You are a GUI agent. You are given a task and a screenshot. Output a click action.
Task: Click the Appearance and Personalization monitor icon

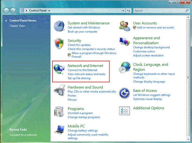pos(125,42)
